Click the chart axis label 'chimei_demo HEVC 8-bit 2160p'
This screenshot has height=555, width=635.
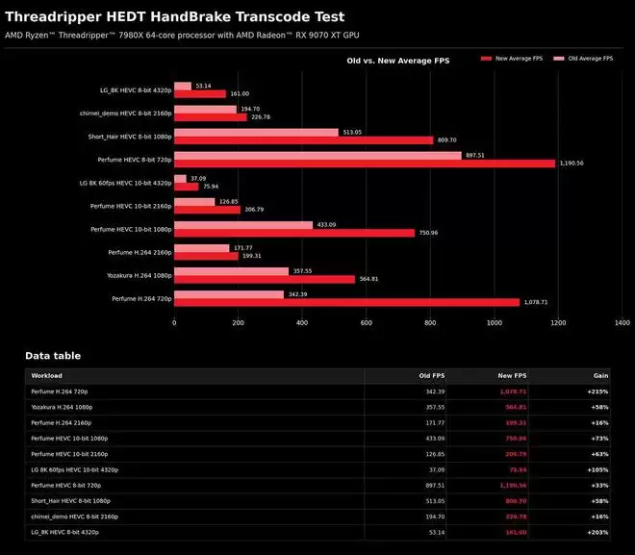pos(125,114)
